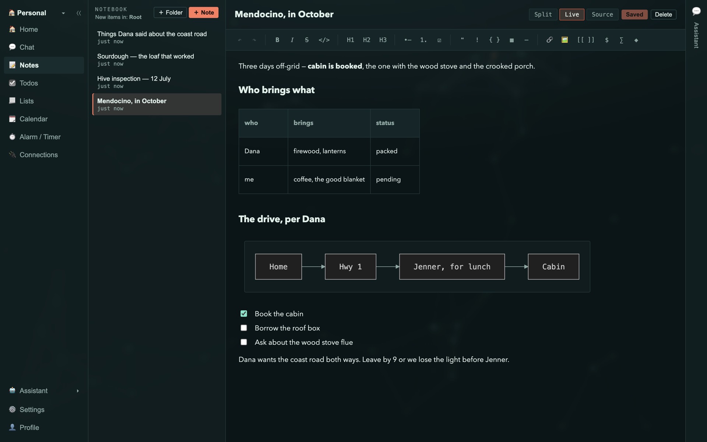This screenshot has width=707, height=442.
Task: Insert a horizontal rule
Action: click(526, 40)
